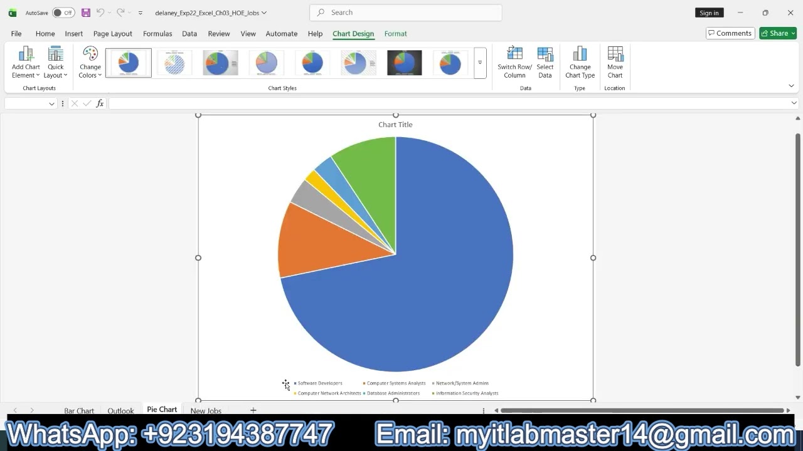Toggle the AutoSave switch
The image size is (803, 451).
[63, 13]
